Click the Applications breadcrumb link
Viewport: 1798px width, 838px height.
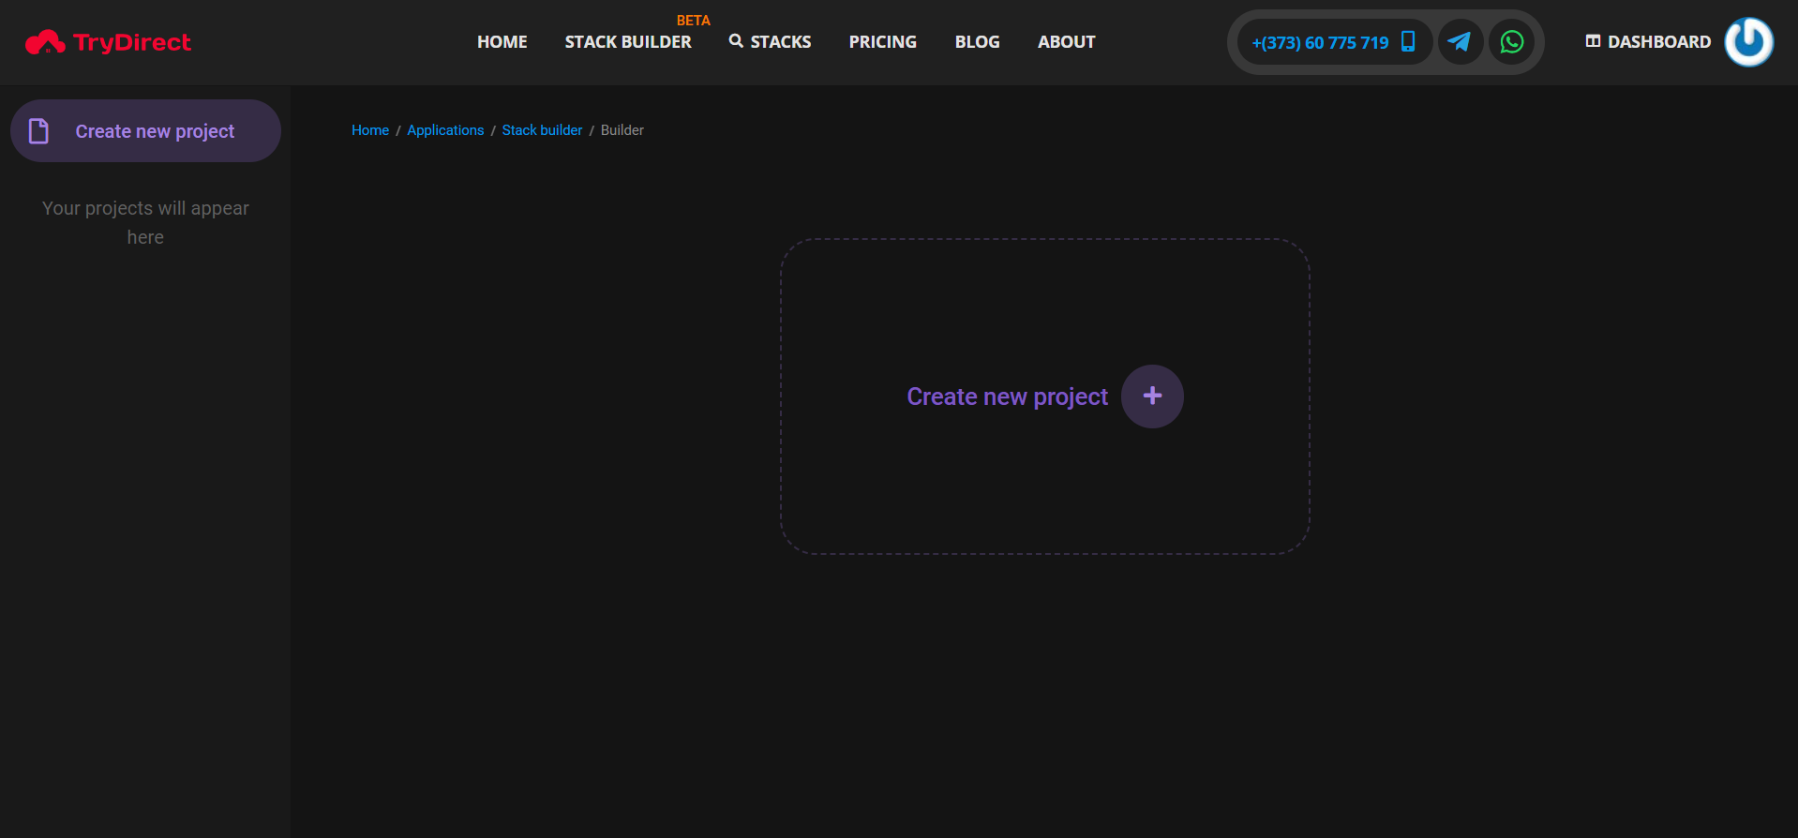click(445, 130)
